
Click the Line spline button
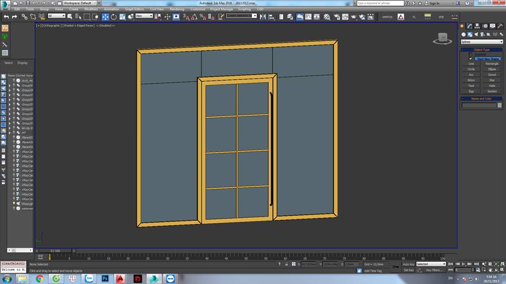coord(471,64)
